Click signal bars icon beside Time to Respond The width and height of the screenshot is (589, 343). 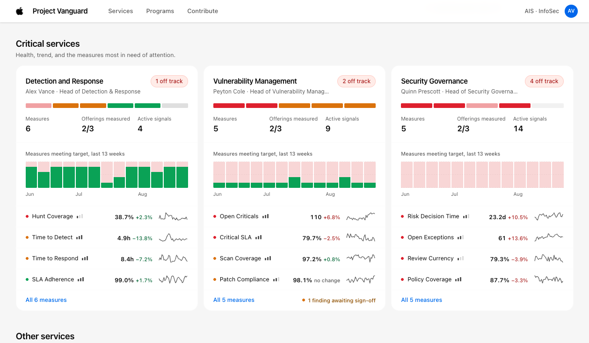[x=85, y=258]
